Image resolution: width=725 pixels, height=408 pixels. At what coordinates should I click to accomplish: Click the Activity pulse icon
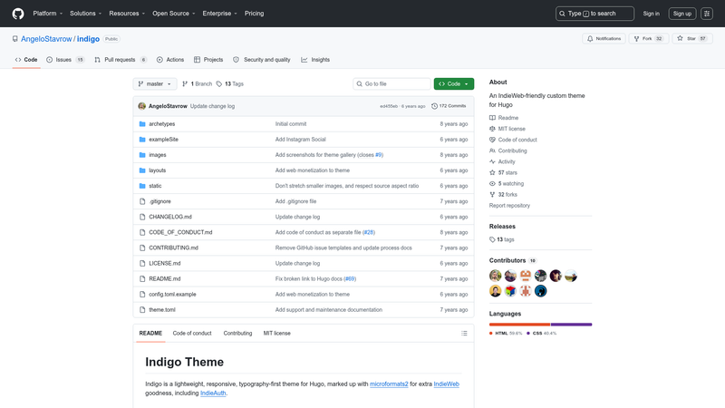(492, 161)
